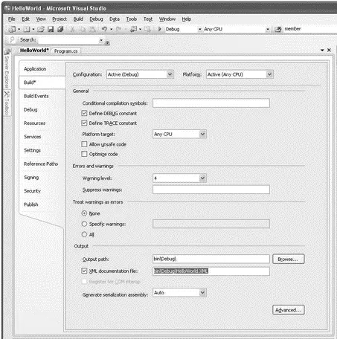Click the Visual Studio title bar icon
The width and height of the screenshot is (337, 339).
pyautogui.click(x=7, y=8)
